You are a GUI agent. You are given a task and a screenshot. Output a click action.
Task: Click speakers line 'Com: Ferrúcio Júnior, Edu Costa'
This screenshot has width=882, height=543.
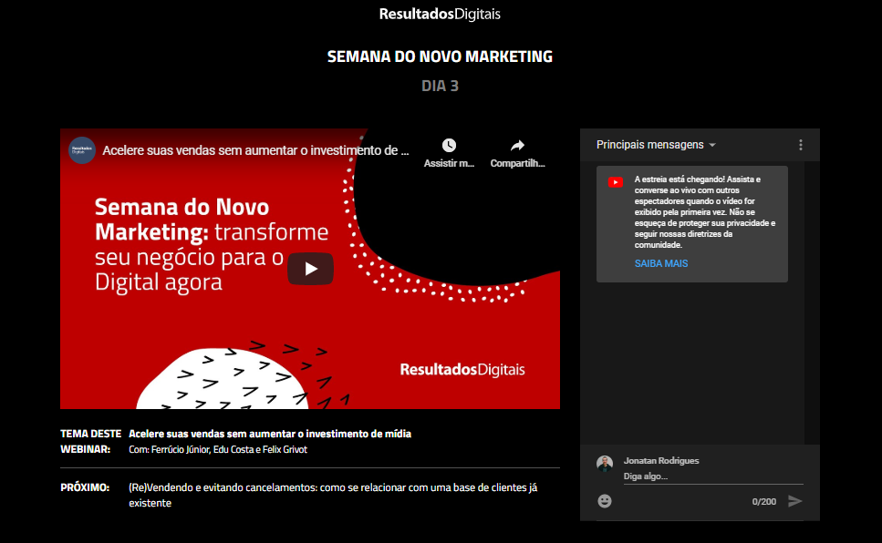218,450
